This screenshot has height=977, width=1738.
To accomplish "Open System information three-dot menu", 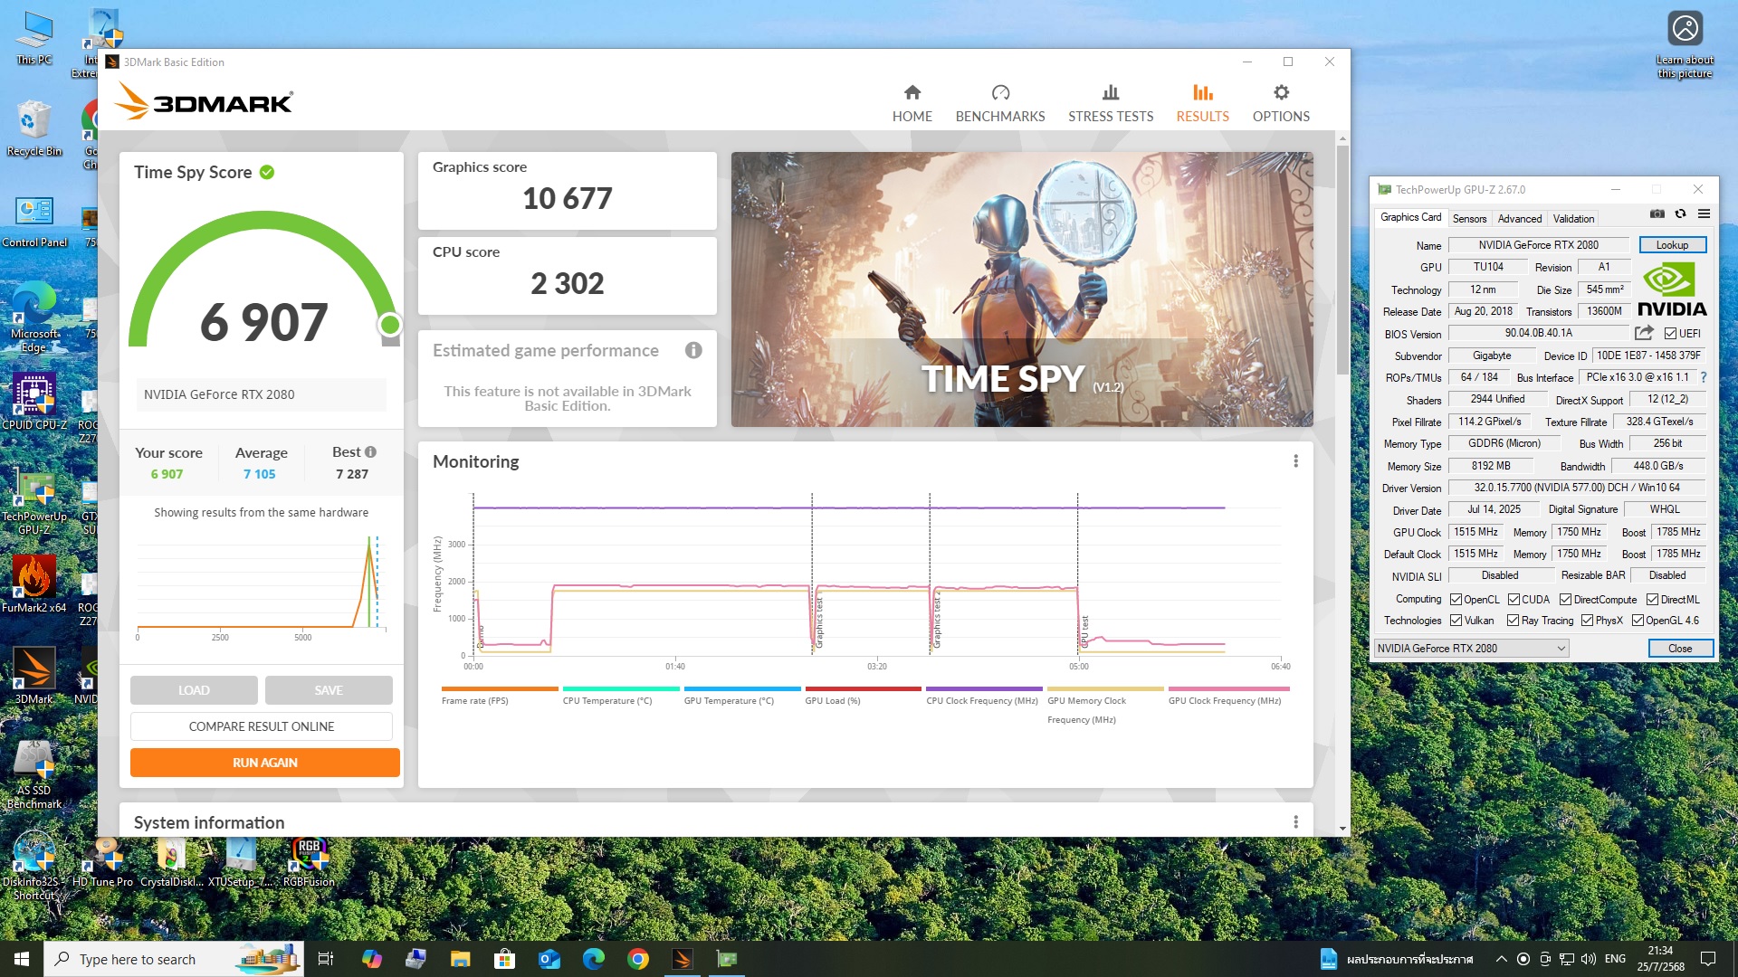I will [x=1295, y=822].
